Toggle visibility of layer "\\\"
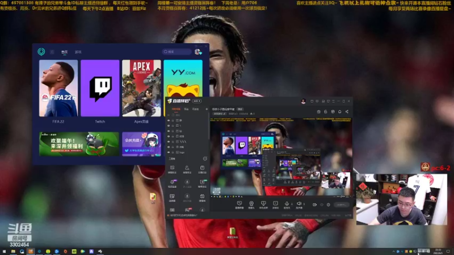 169,142
